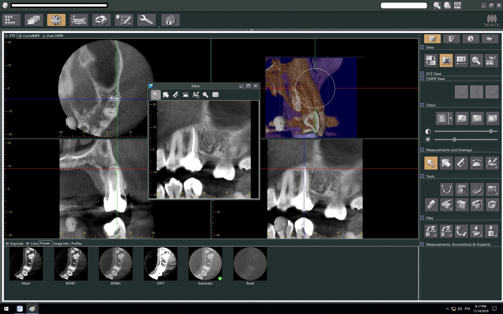
Task: Collapse the Tools section
Action: click(422, 176)
